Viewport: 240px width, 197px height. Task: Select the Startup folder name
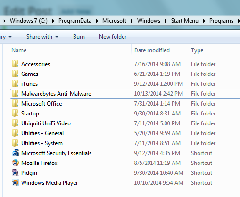(x=30, y=114)
